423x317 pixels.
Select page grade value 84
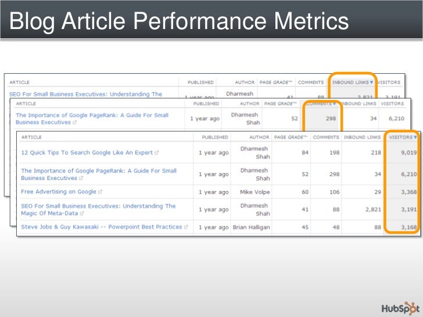(x=305, y=153)
